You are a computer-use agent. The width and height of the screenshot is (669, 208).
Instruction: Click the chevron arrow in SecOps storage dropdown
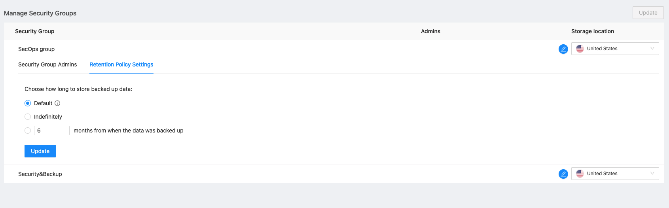click(x=652, y=49)
